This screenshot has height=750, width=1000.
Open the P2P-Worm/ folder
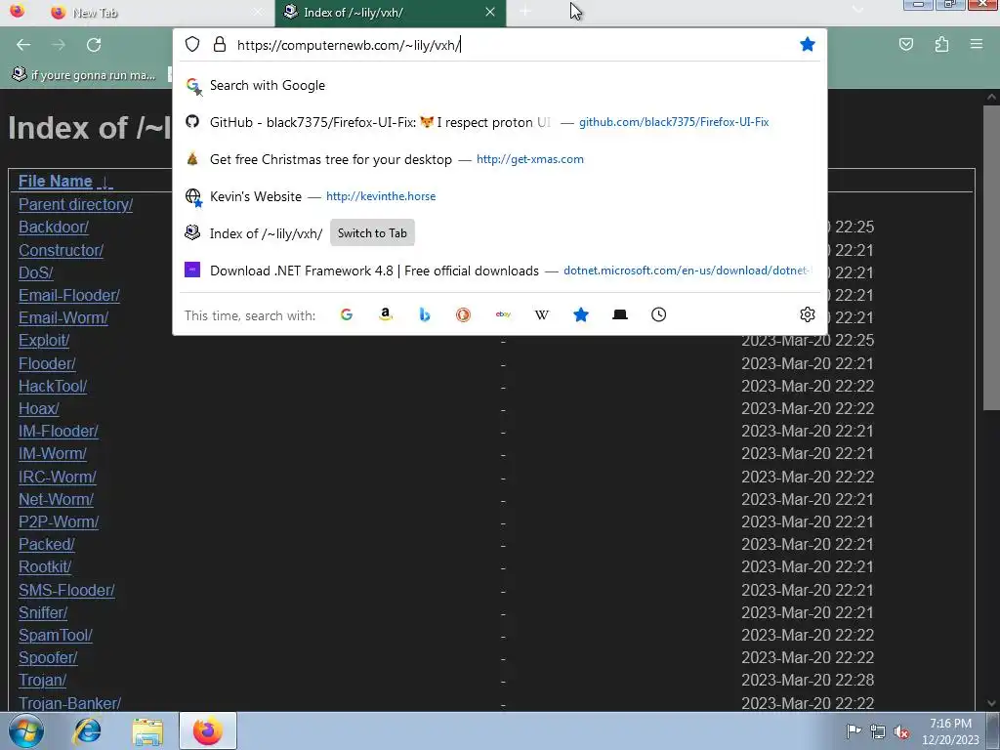(58, 521)
